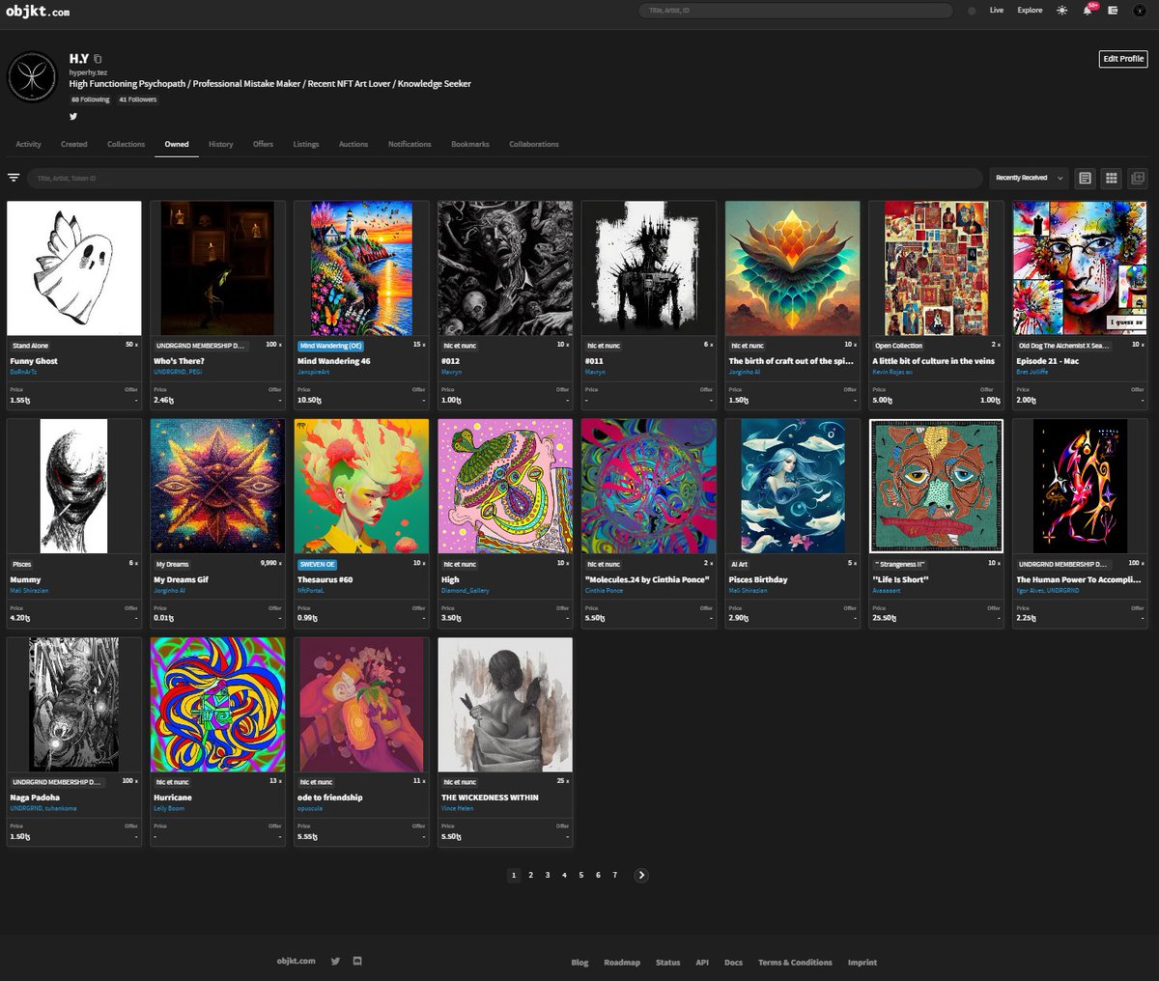Viewport: 1159px width, 981px height.
Task: Select the Owned tab
Action: click(x=177, y=144)
